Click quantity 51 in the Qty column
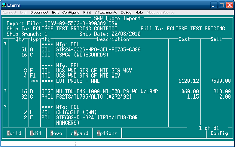235x147 pixels. [24, 50]
